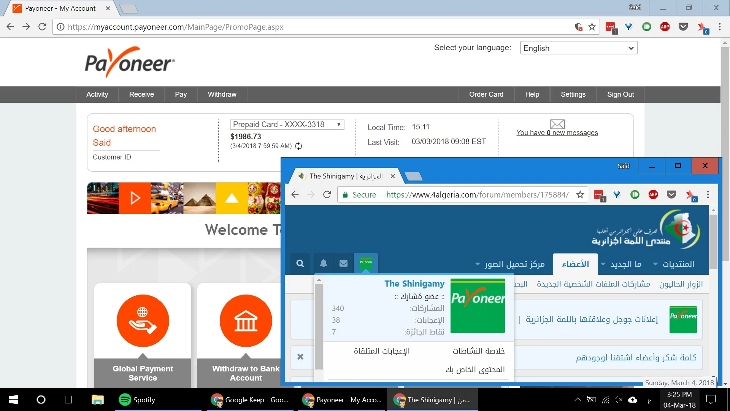Open the Chrome menu in the Payoneer window
730x411 pixels.
(x=719, y=27)
